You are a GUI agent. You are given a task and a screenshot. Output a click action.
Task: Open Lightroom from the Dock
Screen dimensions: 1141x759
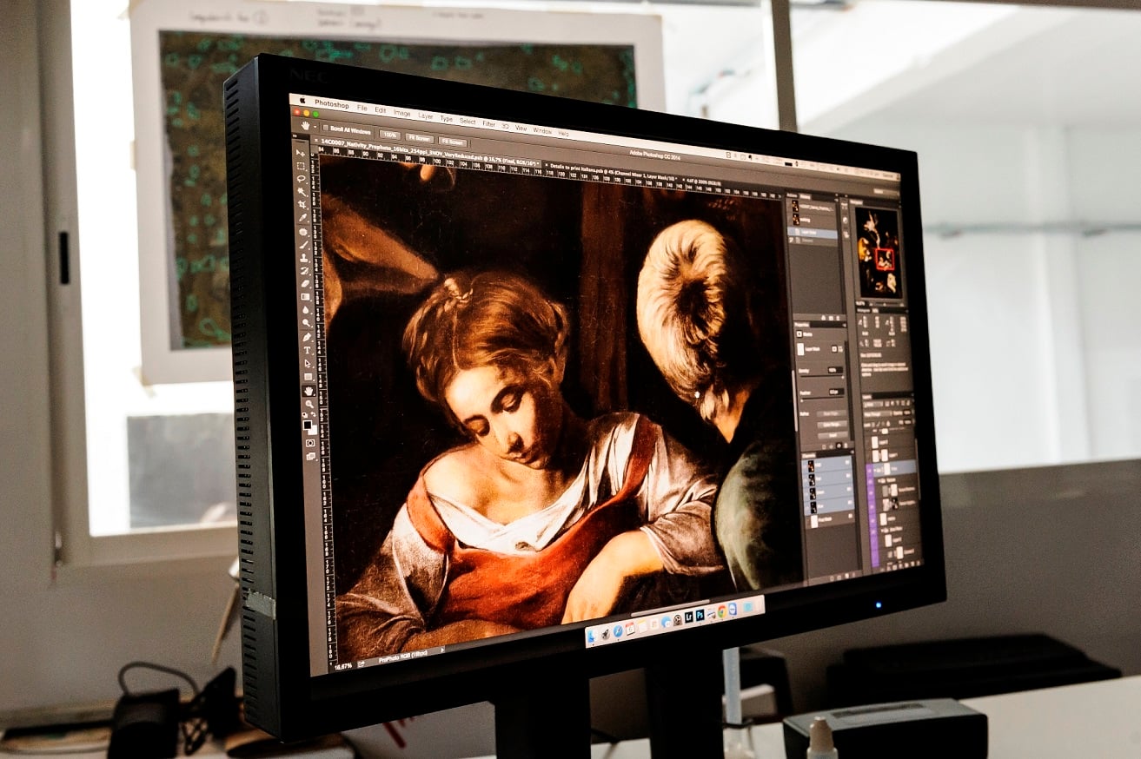coord(690,616)
